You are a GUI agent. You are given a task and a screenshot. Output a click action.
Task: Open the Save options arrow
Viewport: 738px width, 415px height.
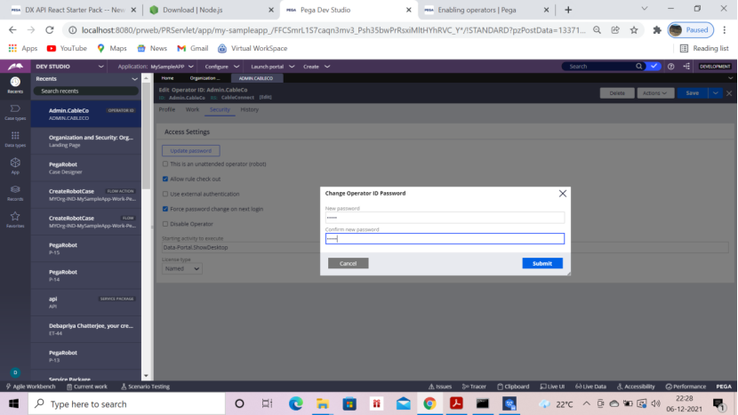click(716, 93)
